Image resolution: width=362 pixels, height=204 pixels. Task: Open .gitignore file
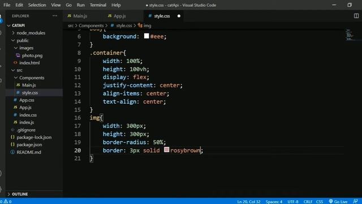point(26,130)
